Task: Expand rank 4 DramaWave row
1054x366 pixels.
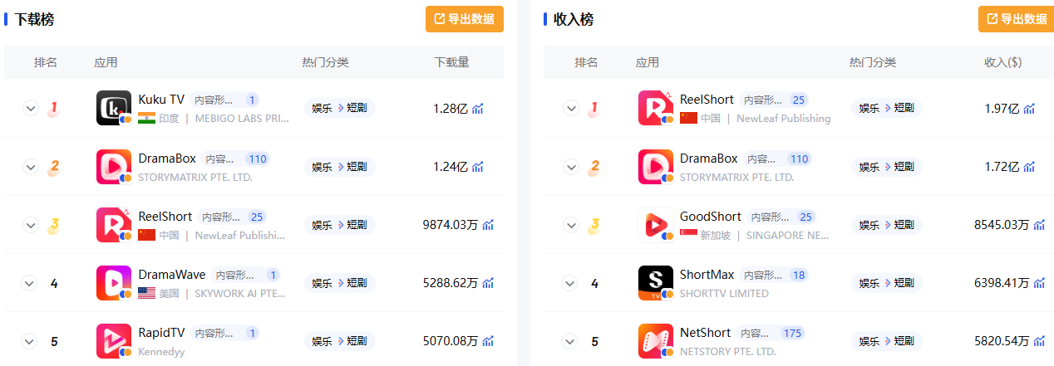Action: coord(31,283)
